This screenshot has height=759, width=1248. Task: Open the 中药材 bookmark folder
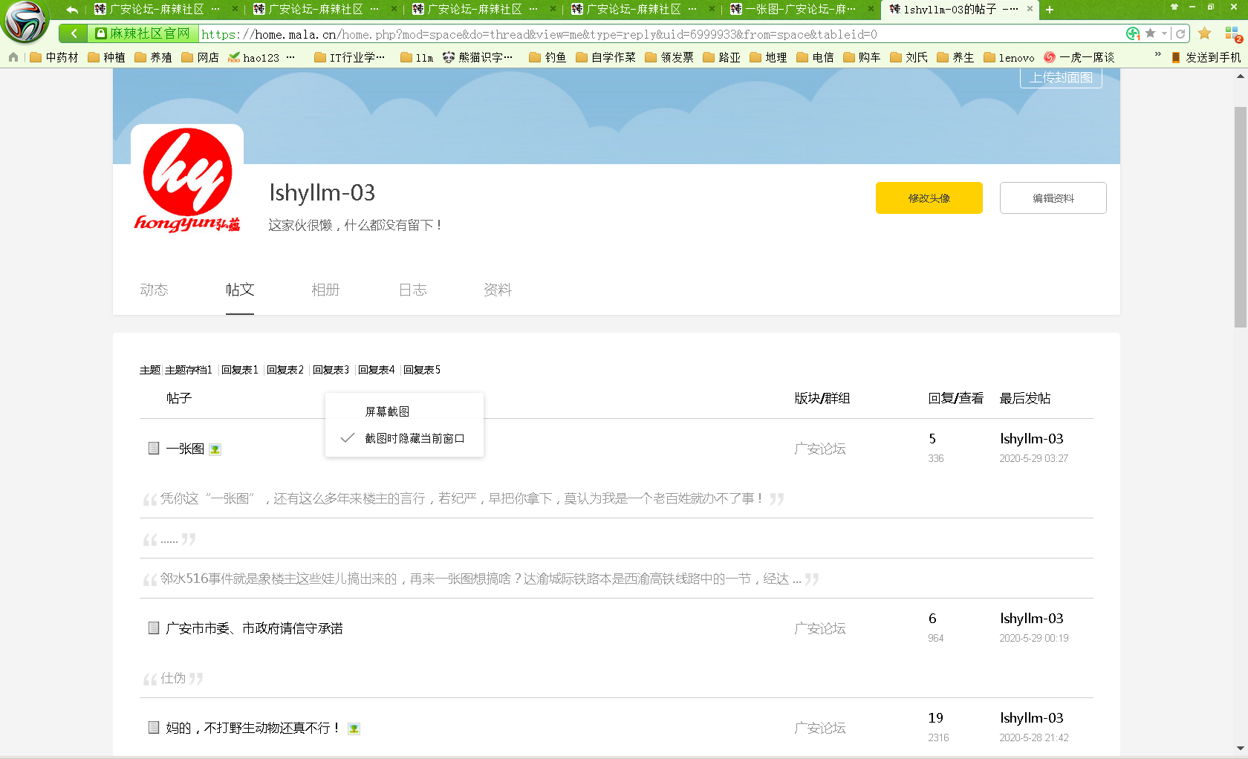54,57
